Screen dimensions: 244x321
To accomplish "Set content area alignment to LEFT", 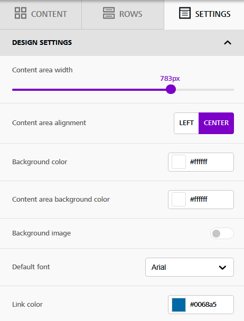I will point(186,123).
